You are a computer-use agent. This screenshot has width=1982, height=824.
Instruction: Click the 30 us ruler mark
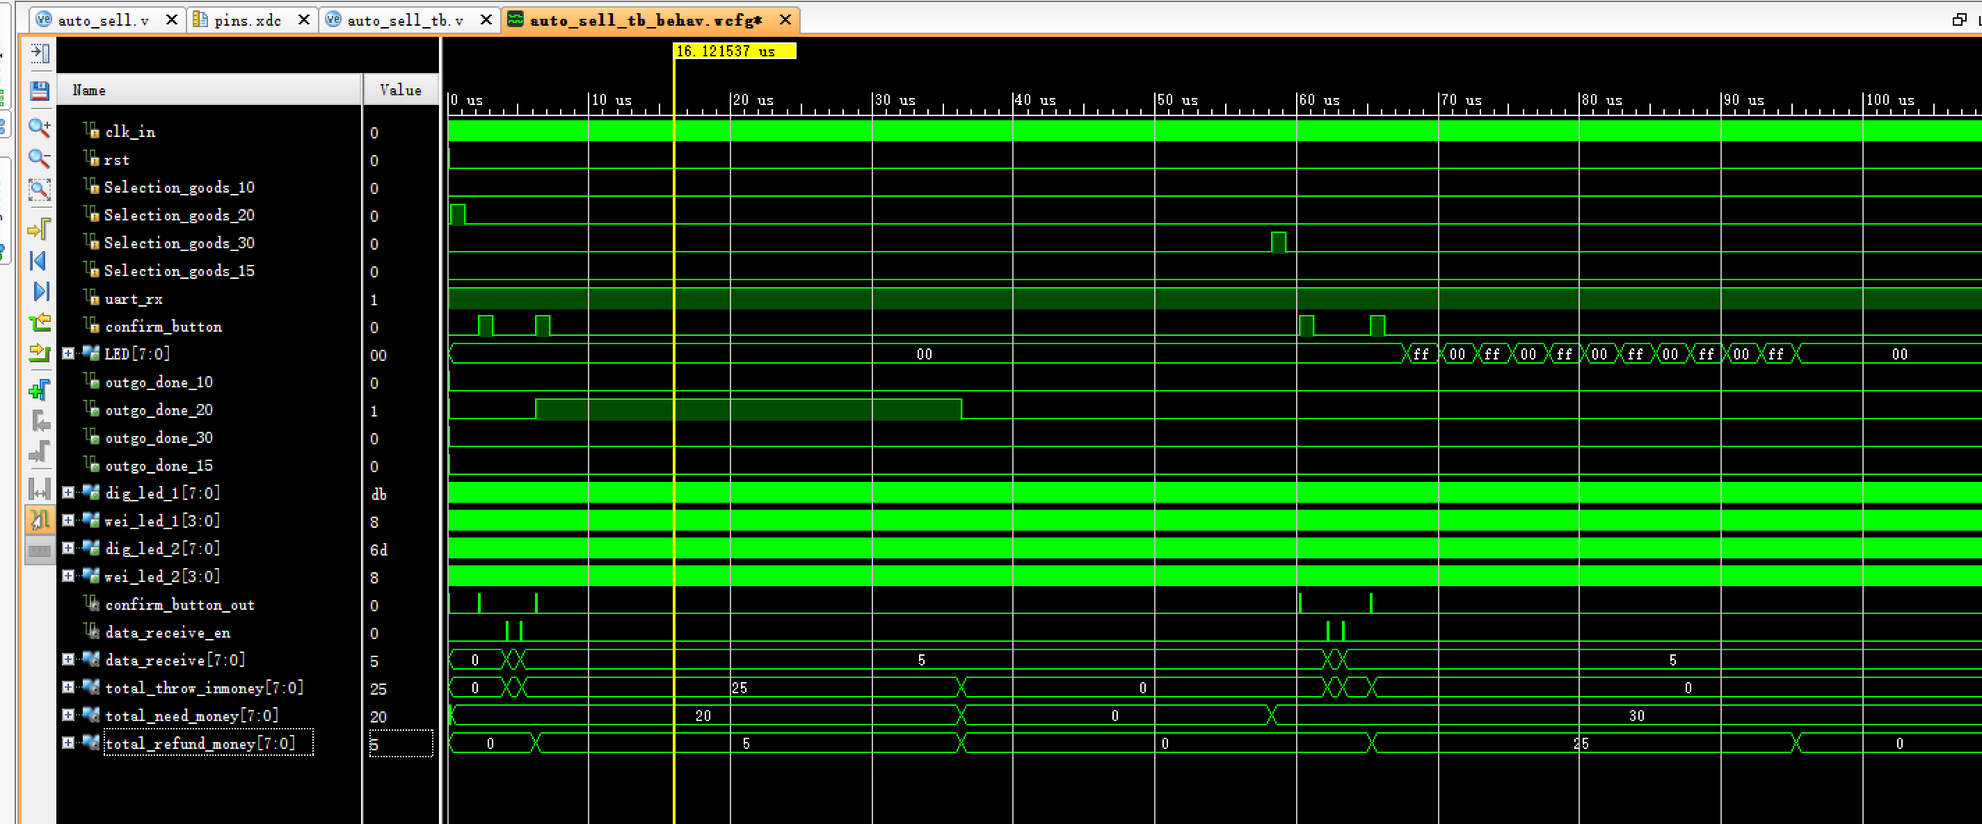pos(895,100)
